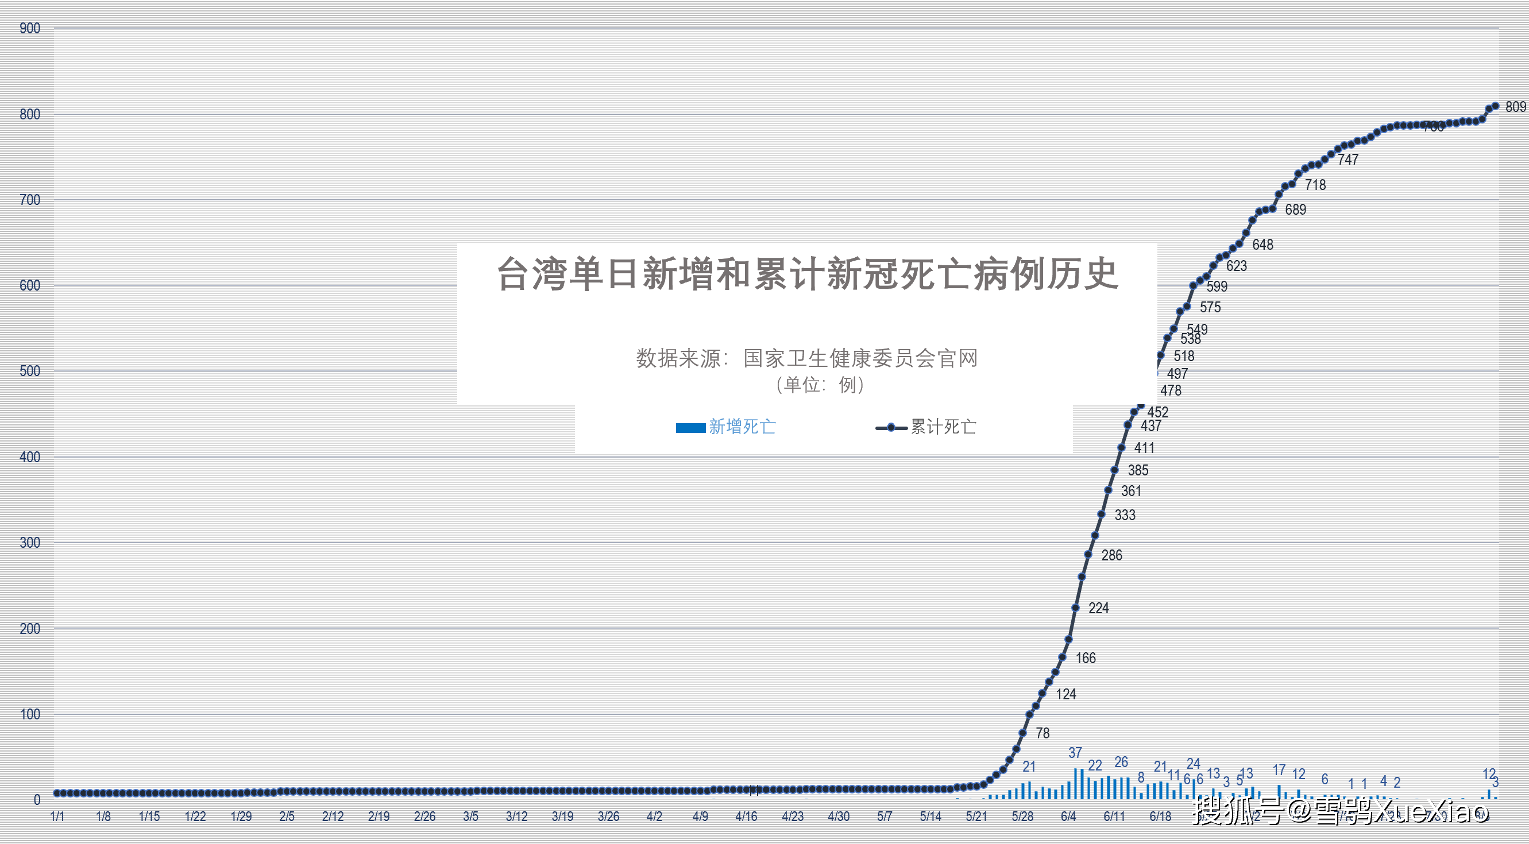This screenshot has height=844, width=1529.
Task: Click the 6/18 x-axis date label
Action: pos(1160,816)
